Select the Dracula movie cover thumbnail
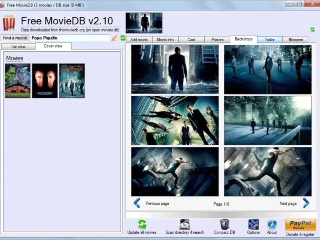The width and height of the screenshot is (320, 240). point(18,81)
